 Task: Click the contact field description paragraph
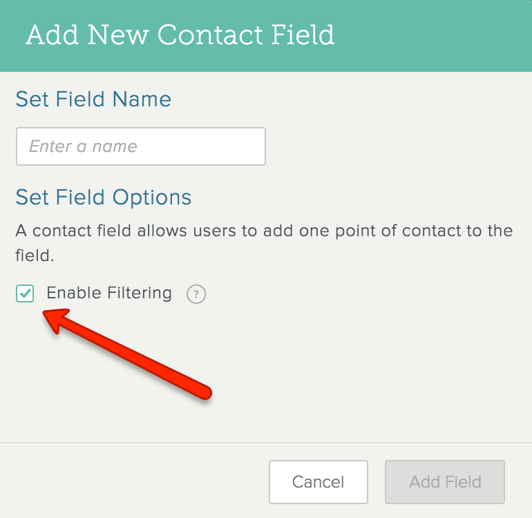point(264,243)
